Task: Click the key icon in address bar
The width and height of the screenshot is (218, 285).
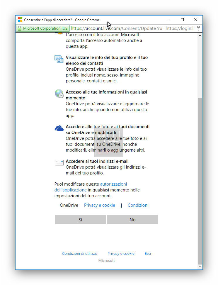Action: tap(199, 28)
